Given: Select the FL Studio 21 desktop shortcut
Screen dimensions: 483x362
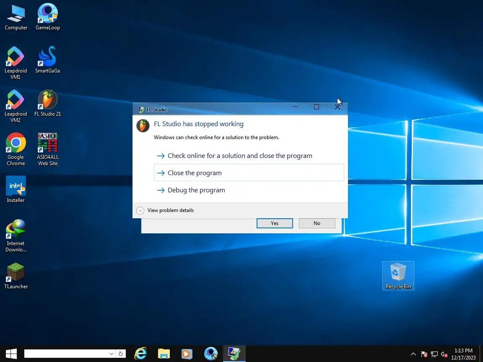Looking at the screenshot, I should tap(47, 103).
